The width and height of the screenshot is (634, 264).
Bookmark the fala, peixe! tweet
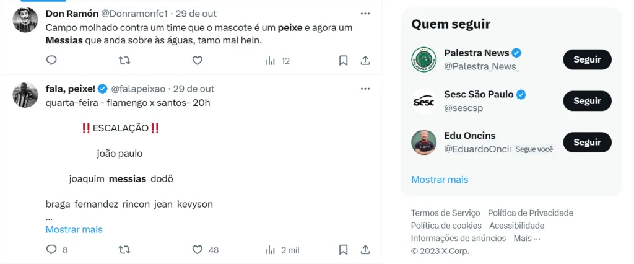(x=343, y=250)
